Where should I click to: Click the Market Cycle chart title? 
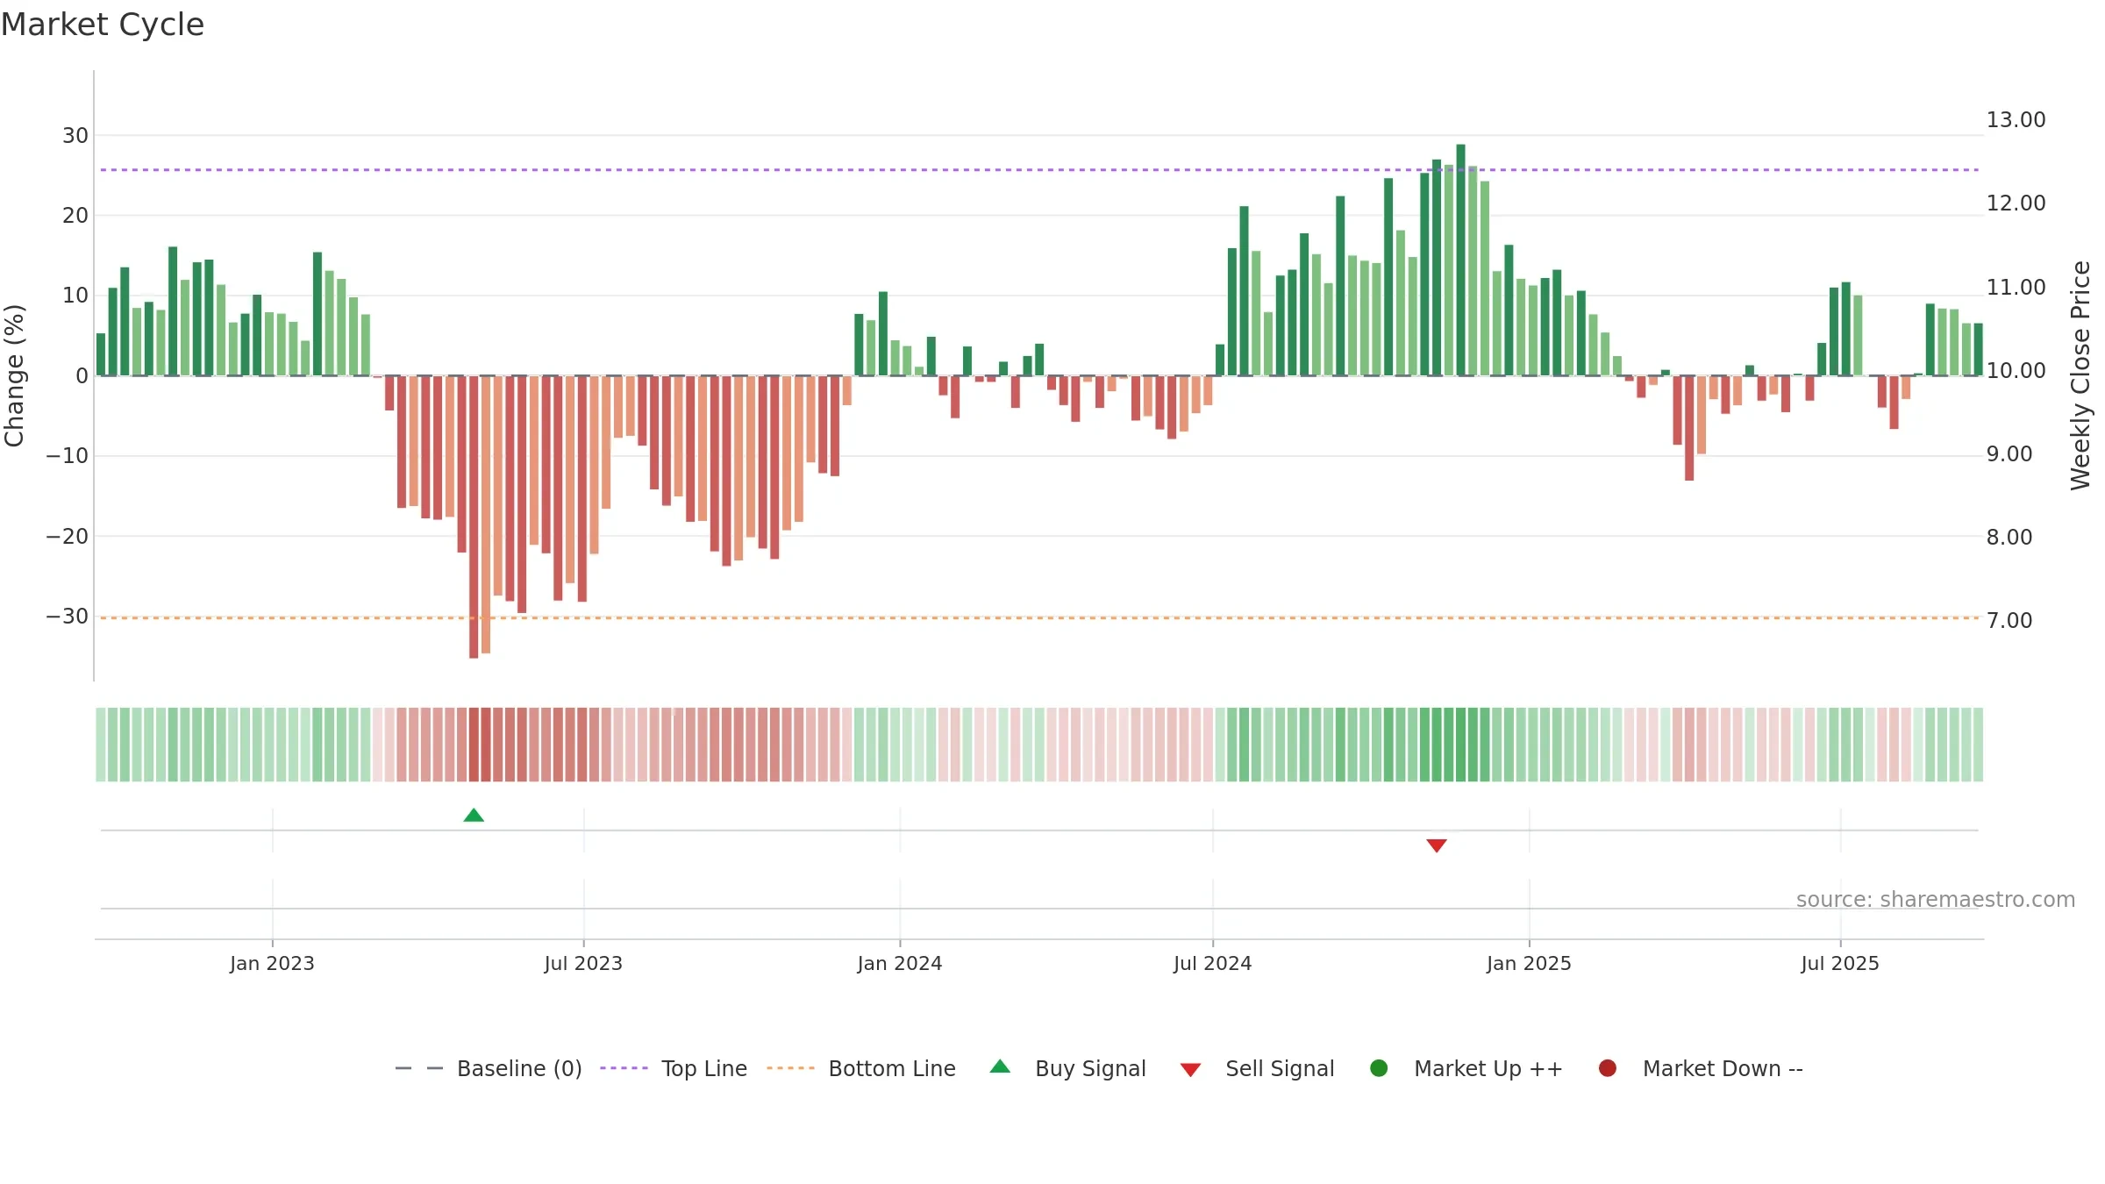point(103,25)
